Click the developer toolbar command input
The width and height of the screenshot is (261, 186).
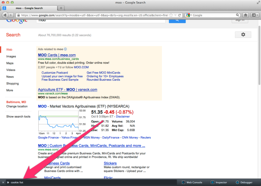pos(91,182)
